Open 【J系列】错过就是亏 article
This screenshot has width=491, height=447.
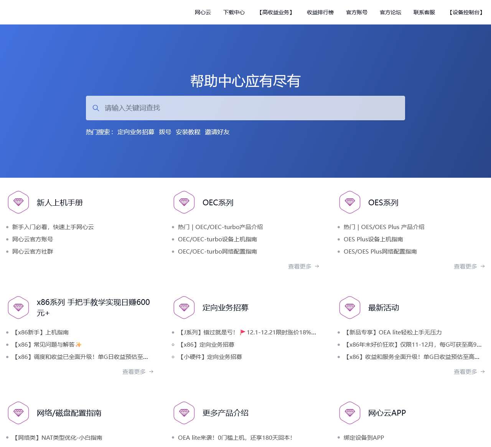[x=247, y=332]
